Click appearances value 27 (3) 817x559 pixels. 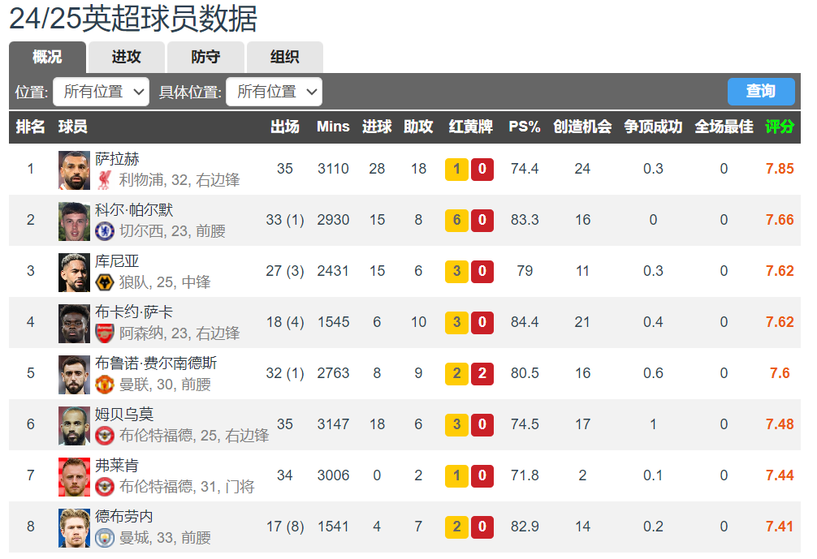pos(285,271)
